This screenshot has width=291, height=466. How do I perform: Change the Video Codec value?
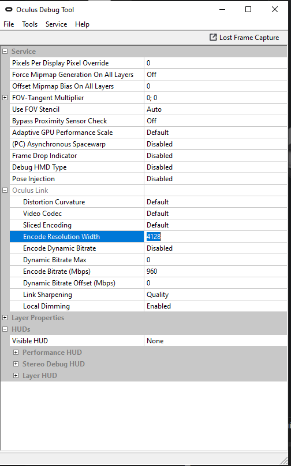tap(215, 214)
